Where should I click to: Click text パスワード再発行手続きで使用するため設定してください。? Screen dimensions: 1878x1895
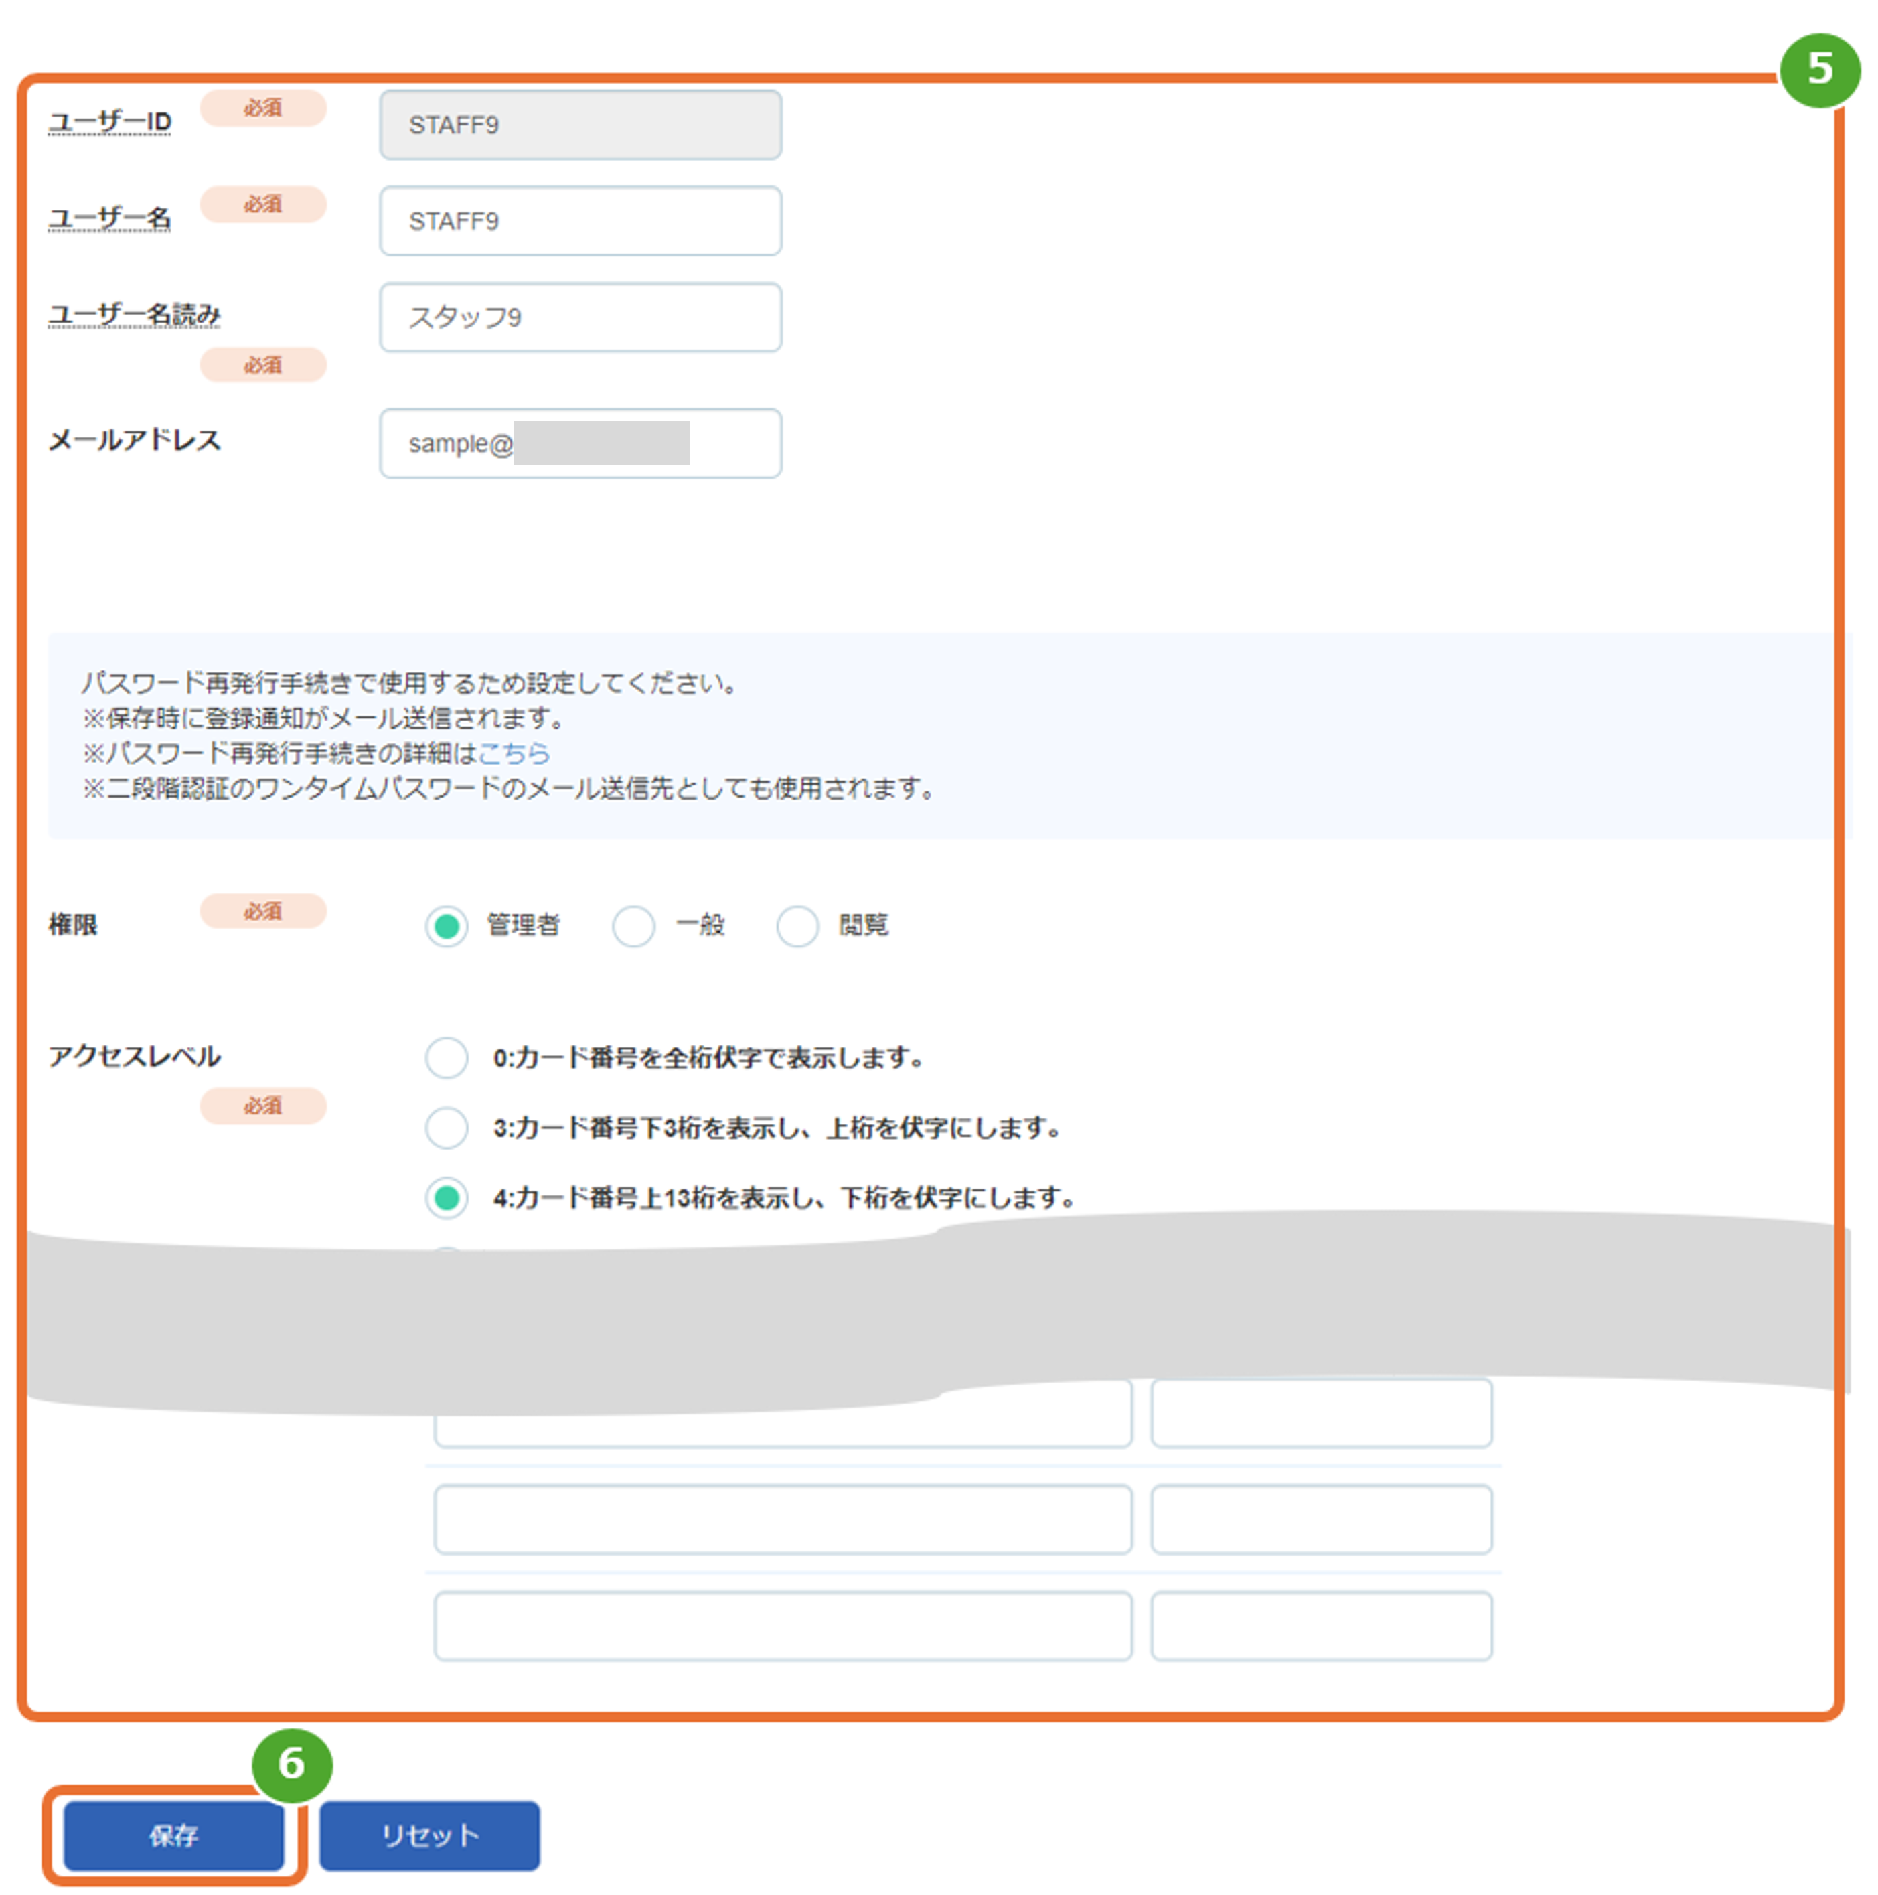pos(410,683)
